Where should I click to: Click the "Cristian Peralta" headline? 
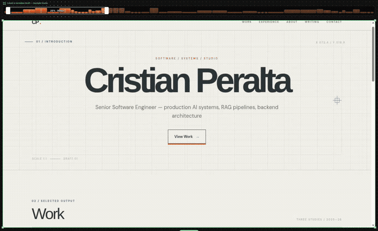click(188, 80)
